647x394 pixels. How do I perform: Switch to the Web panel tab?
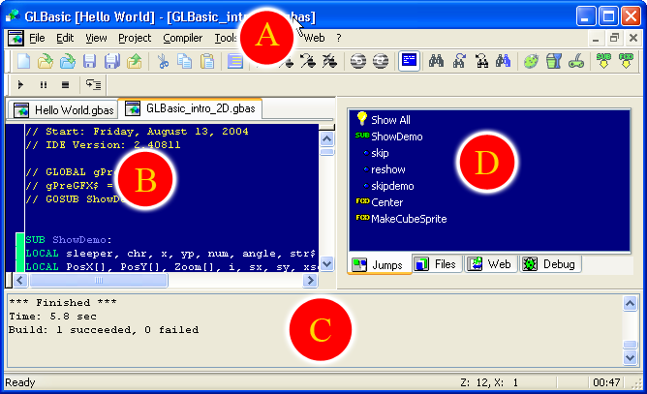pos(491,264)
